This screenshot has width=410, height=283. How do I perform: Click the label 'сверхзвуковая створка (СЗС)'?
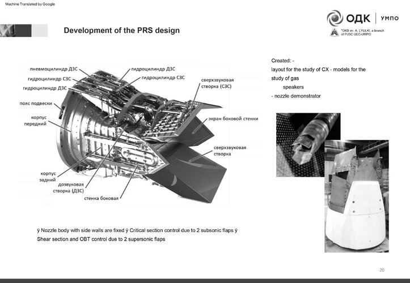tap(217, 83)
